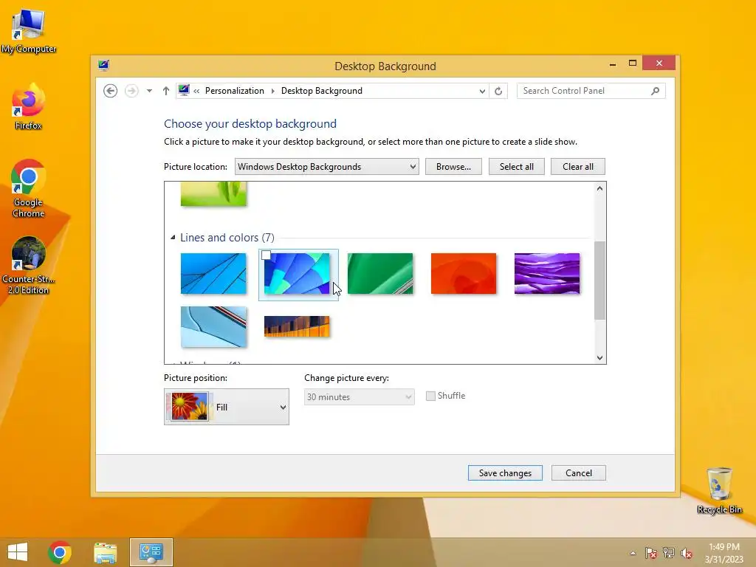Screen dimensions: 756x567
Task: Open File Explorer from the taskbar
Action: 105,552
